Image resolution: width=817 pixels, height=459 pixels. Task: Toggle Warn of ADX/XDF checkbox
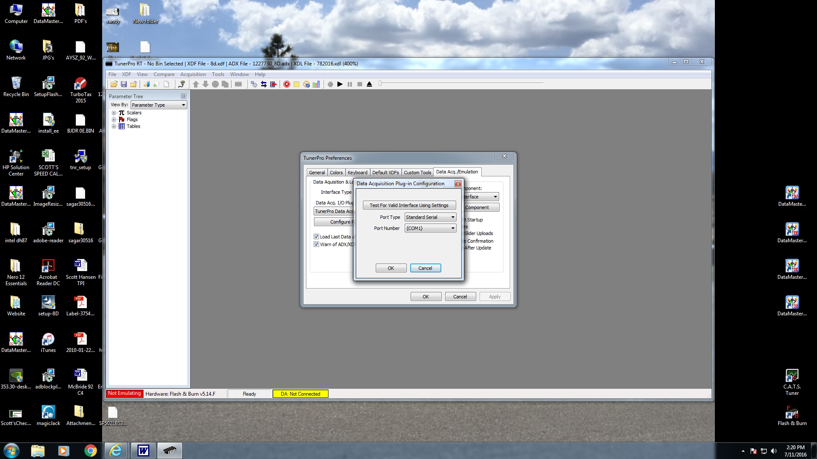click(316, 244)
